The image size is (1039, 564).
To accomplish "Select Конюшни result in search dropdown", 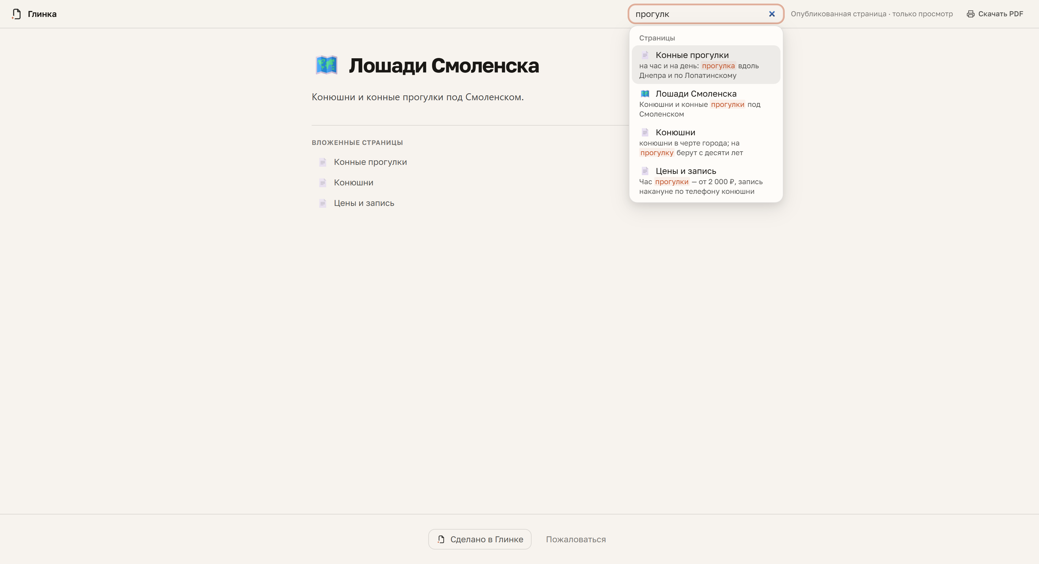I will point(706,142).
